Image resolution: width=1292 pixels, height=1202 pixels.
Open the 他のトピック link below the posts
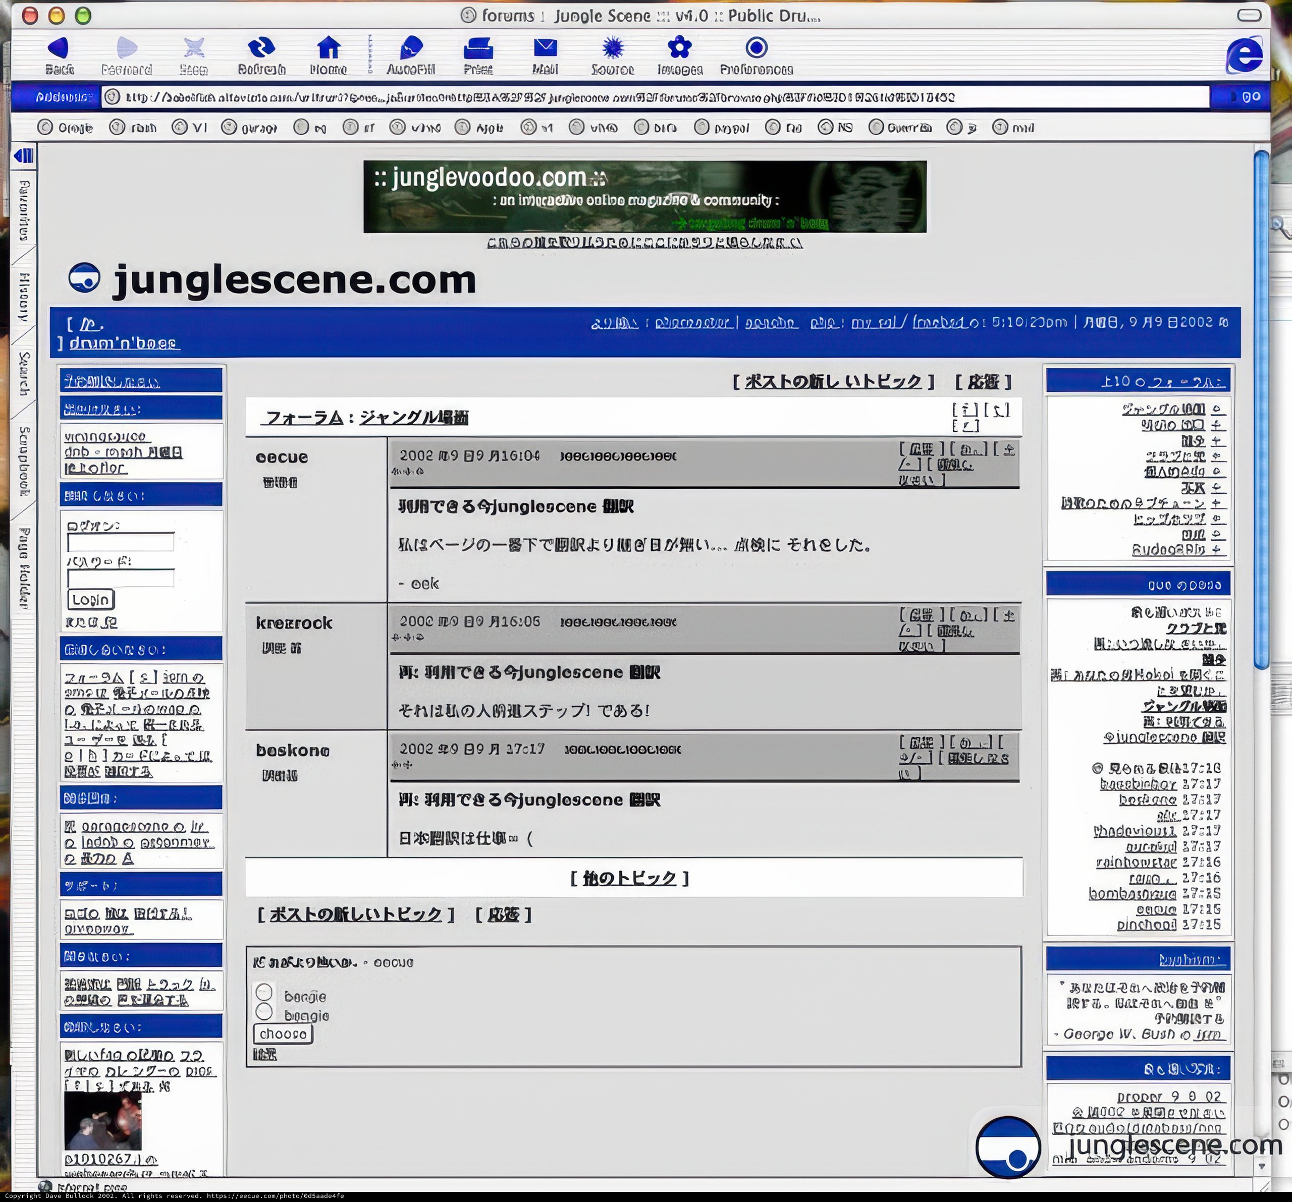click(629, 879)
